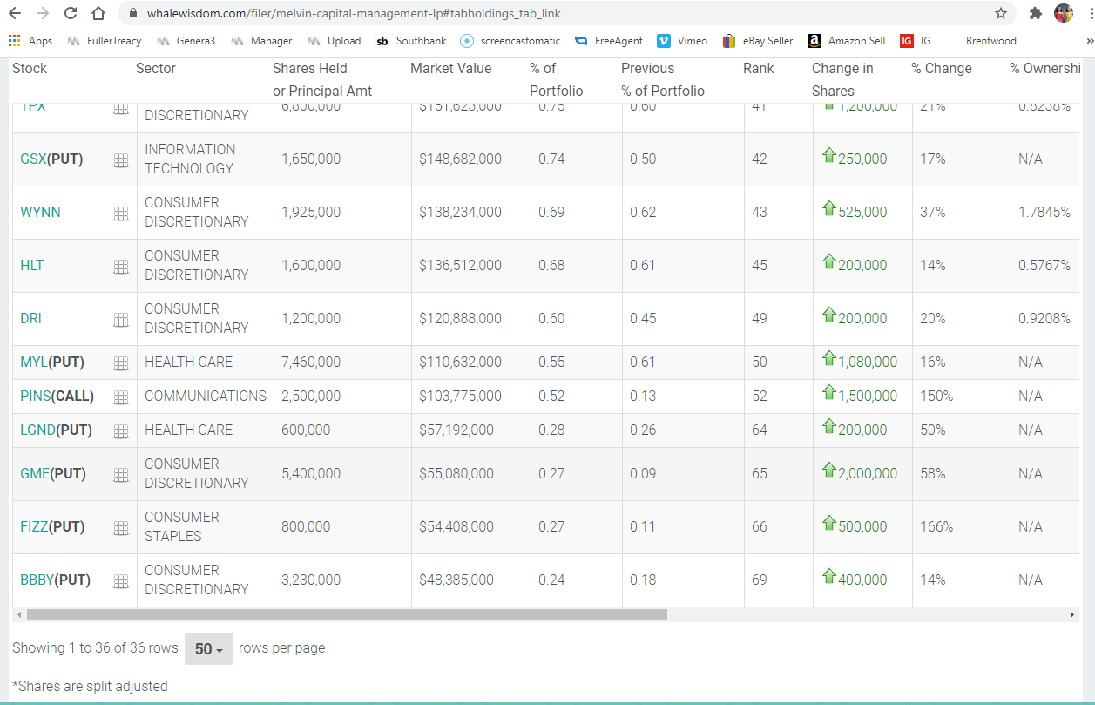Open the Manager bookmark
Viewport: 1095px width, 705px height.
[x=261, y=41]
